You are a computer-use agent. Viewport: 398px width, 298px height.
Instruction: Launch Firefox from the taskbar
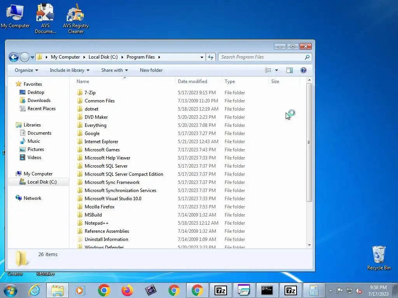127,290
